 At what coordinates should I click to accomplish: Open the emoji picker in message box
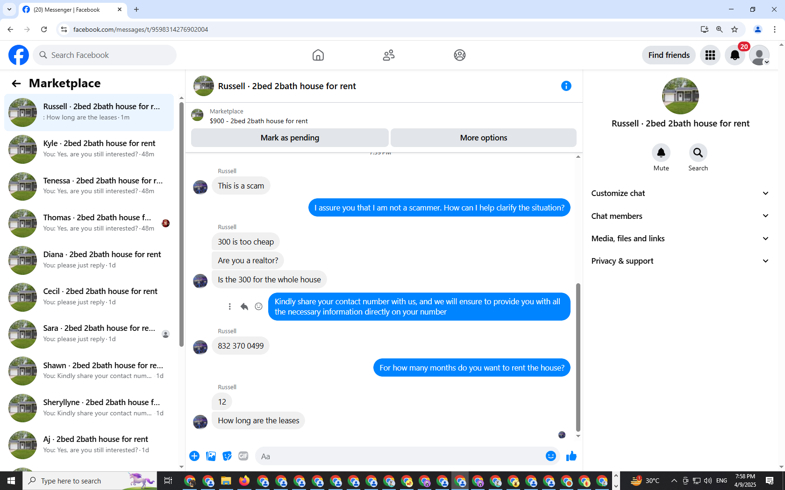click(551, 456)
